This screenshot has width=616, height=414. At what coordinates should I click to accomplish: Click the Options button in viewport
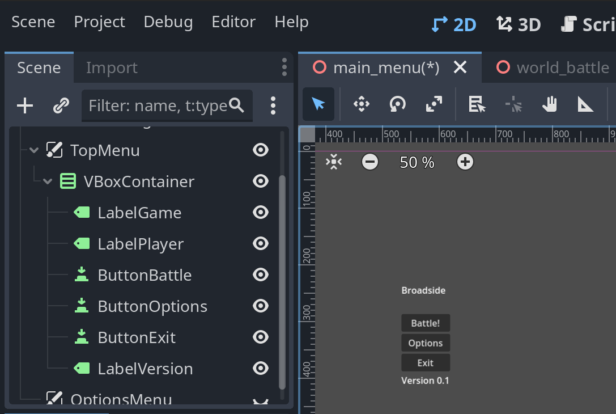[426, 343]
